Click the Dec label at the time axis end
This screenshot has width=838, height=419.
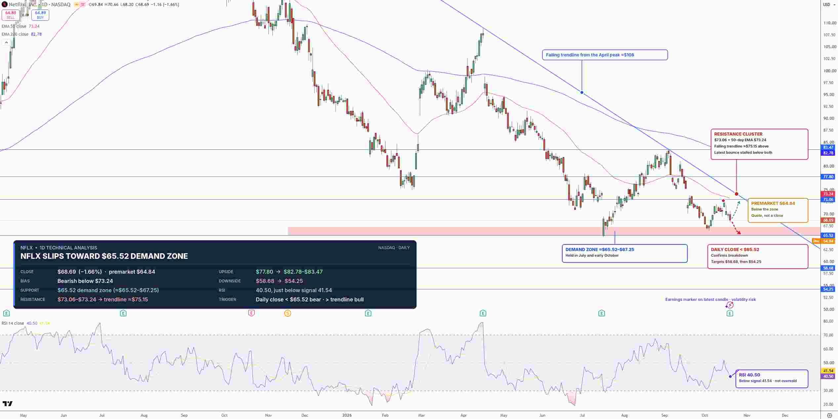[785, 415]
